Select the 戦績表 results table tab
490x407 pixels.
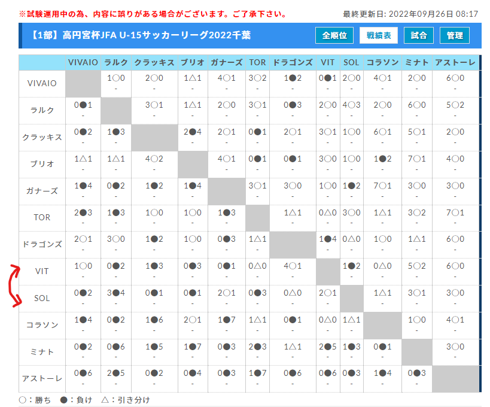tap(379, 35)
